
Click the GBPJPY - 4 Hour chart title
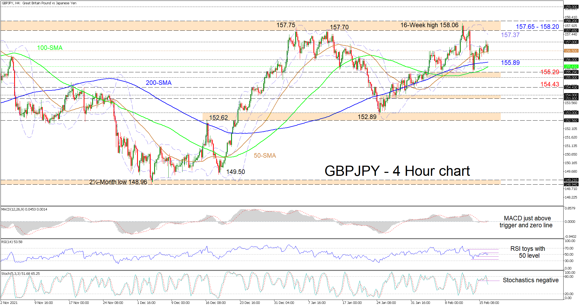397,171
